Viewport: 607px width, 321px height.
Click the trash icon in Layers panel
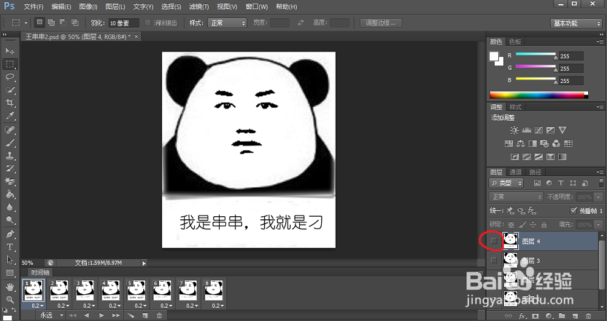click(589, 316)
